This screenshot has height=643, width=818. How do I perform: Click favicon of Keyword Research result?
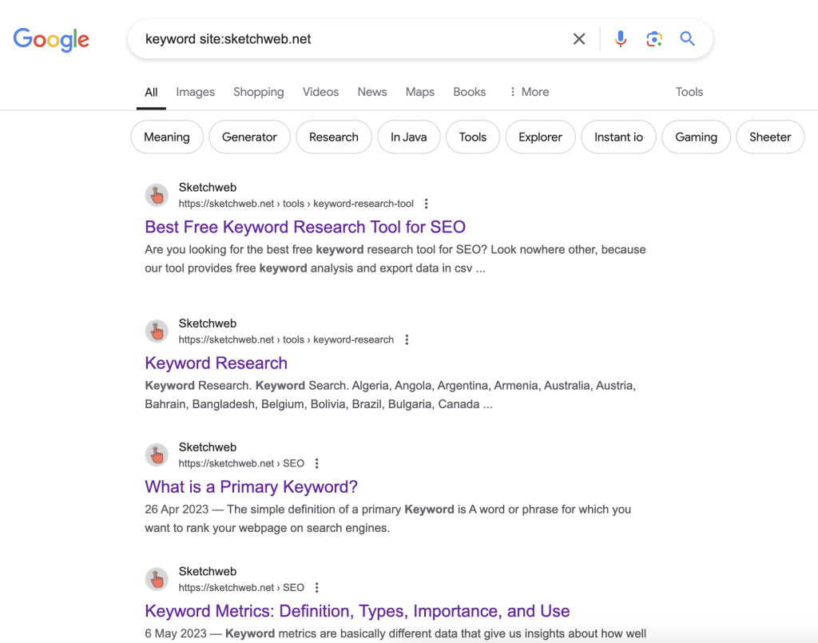click(x=157, y=331)
